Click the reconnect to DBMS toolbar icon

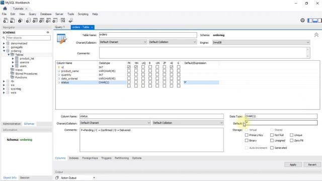click(71, 20)
